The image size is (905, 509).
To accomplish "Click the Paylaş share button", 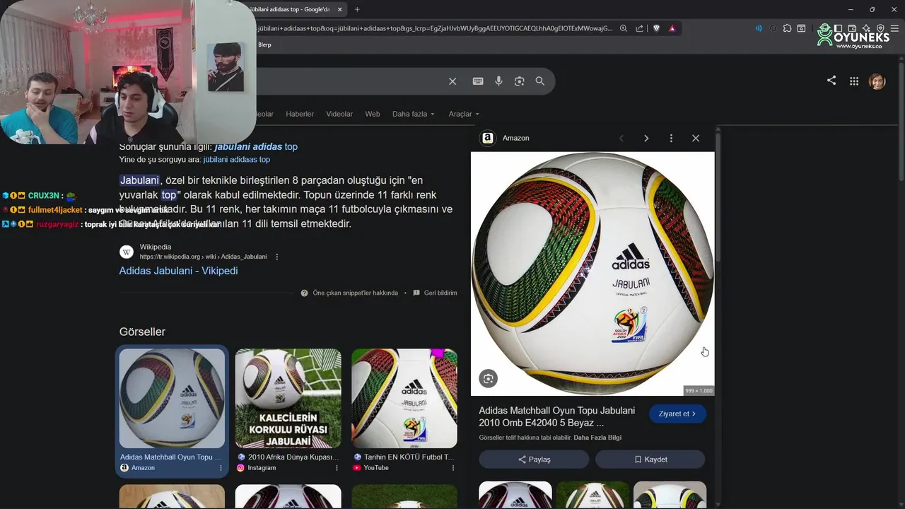I will (x=534, y=460).
